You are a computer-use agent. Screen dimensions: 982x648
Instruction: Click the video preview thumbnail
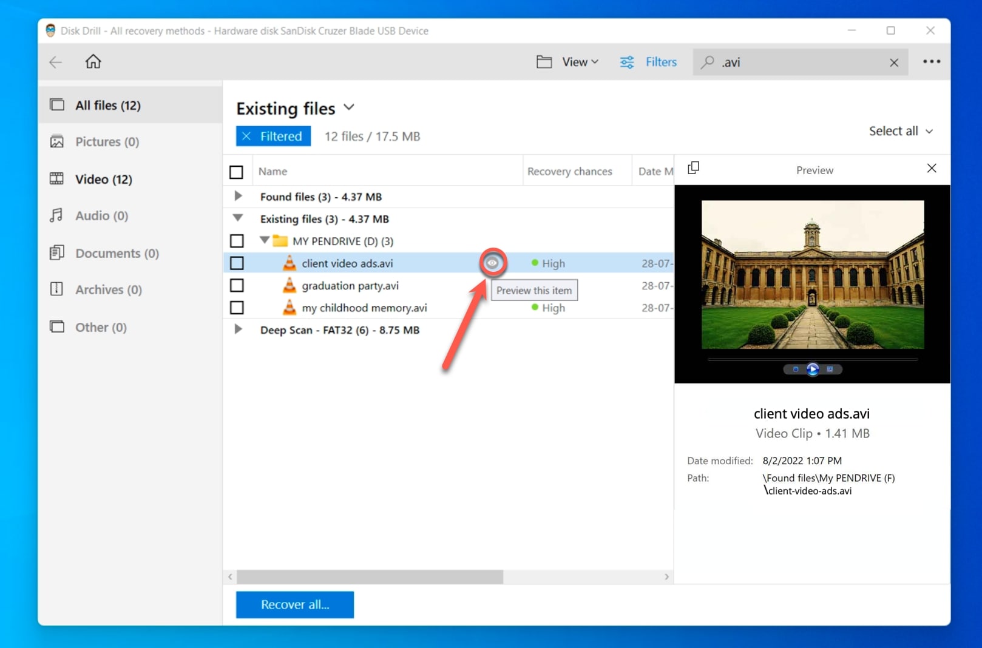(x=813, y=275)
